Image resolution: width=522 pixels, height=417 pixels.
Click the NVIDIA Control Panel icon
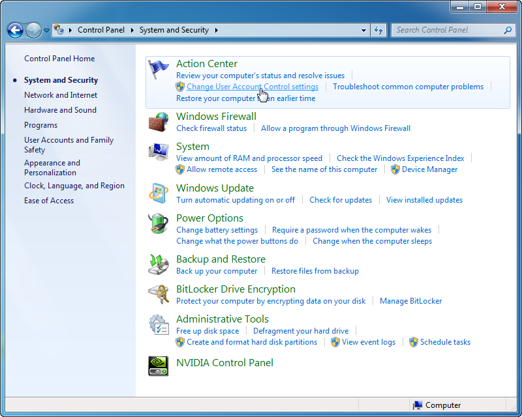click(159, 366)
